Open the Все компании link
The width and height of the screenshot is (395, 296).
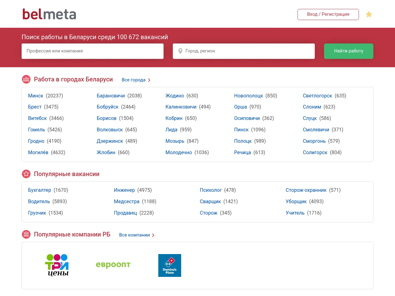coord(135,235)
